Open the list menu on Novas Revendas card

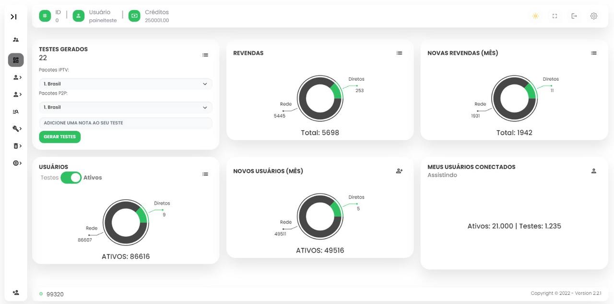click(x=593, y=53)
